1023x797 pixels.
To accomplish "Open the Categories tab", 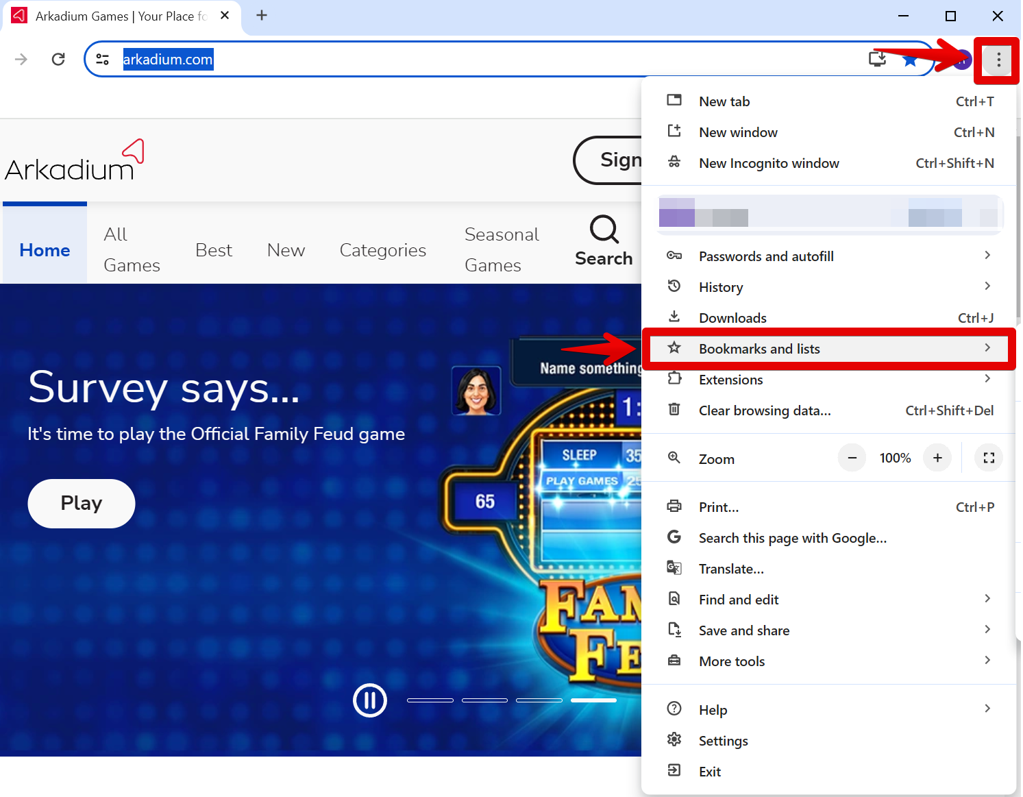I will [383, 250].
